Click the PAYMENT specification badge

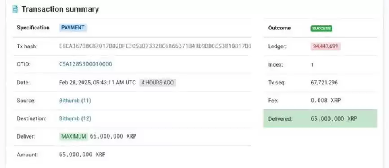[x=73, y=28]
